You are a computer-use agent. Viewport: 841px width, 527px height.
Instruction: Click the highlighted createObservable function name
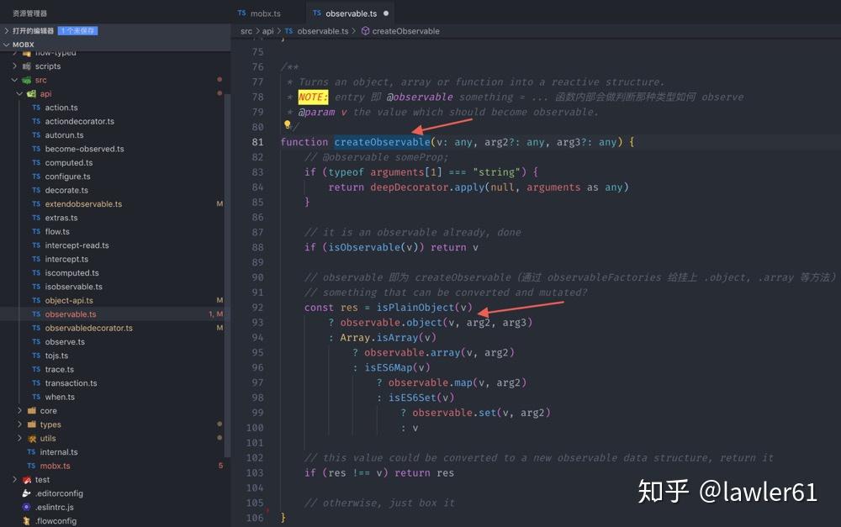tap(382, 142)
